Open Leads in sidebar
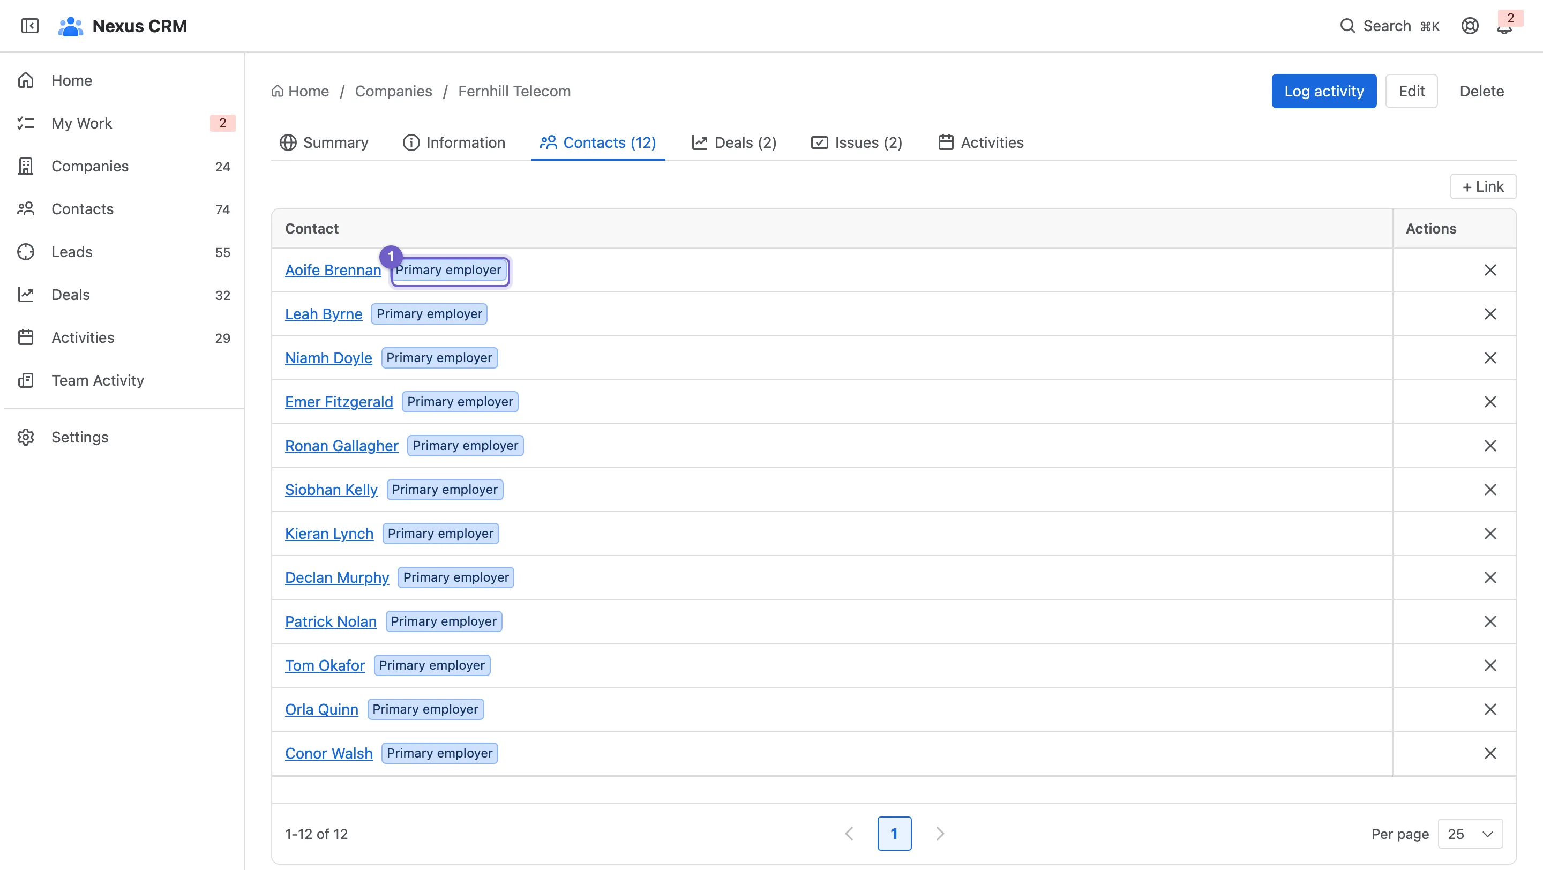 point(125,252)
